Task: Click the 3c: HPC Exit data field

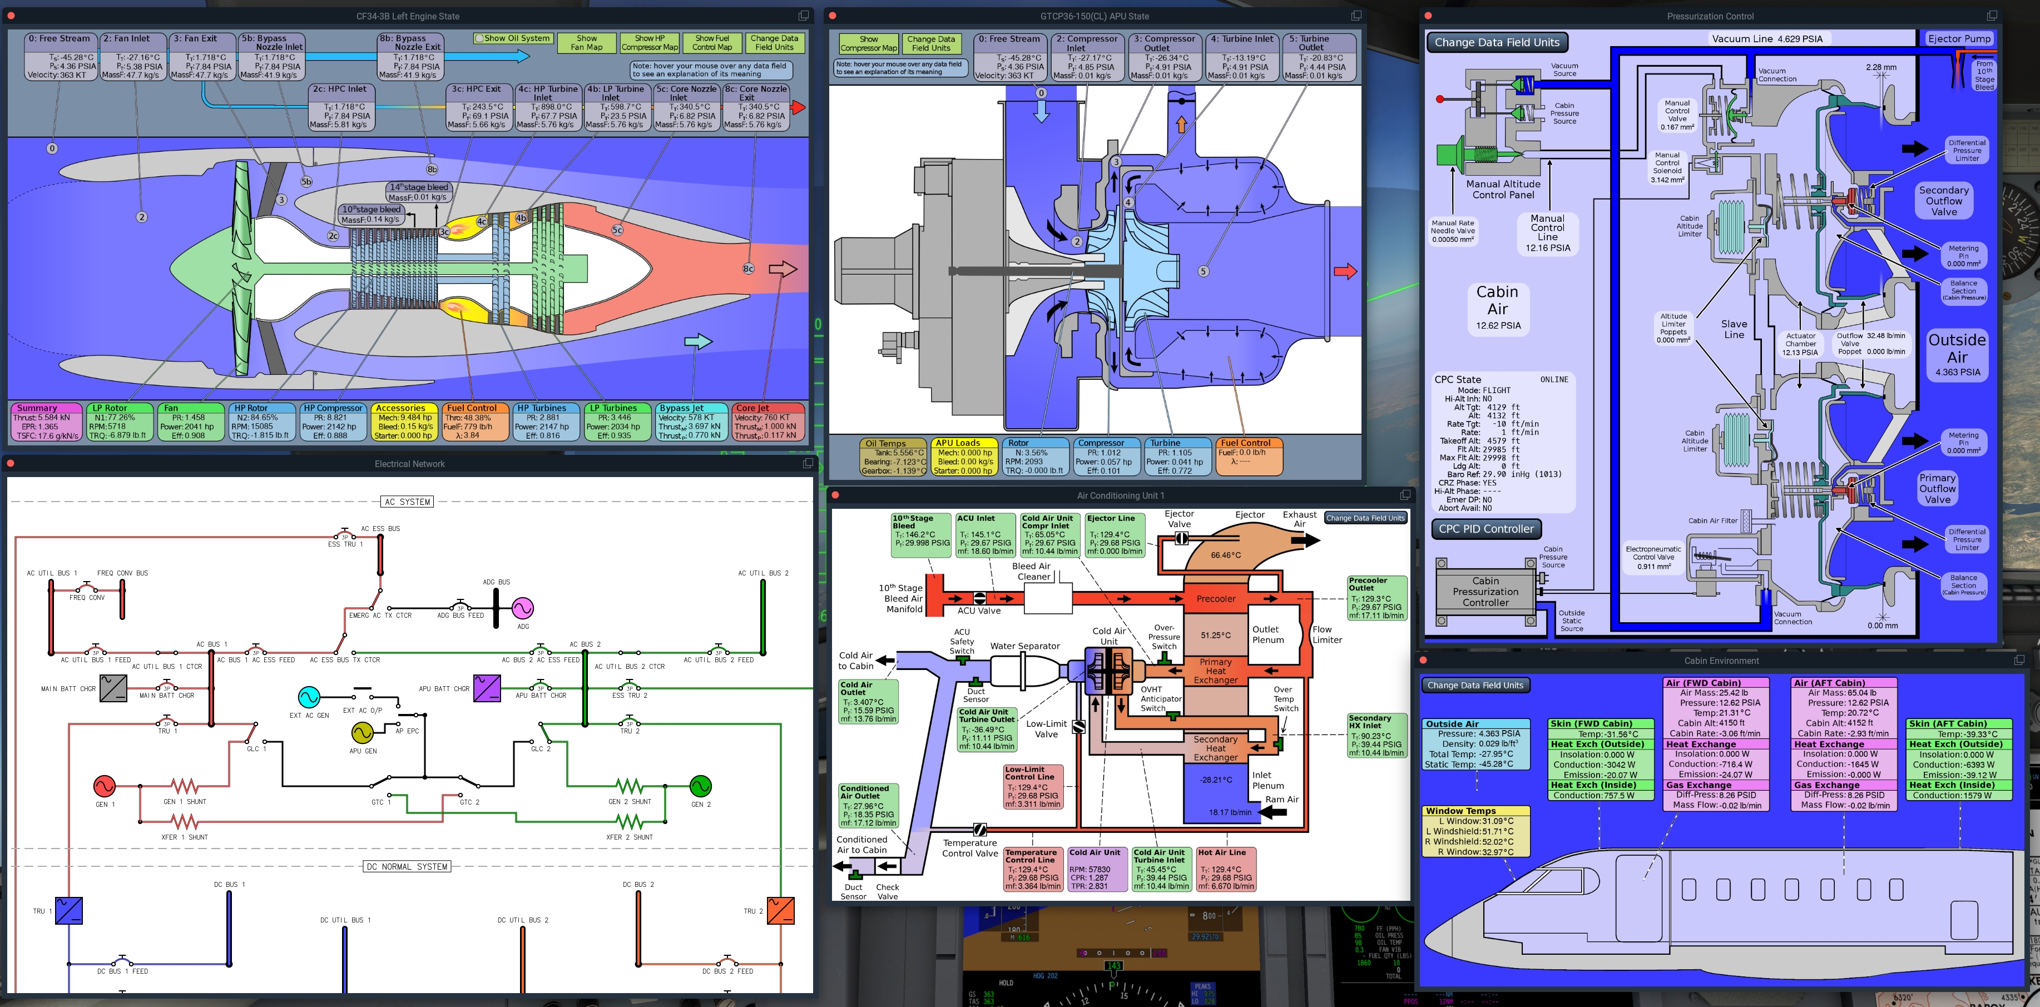Action: point(478,107)
